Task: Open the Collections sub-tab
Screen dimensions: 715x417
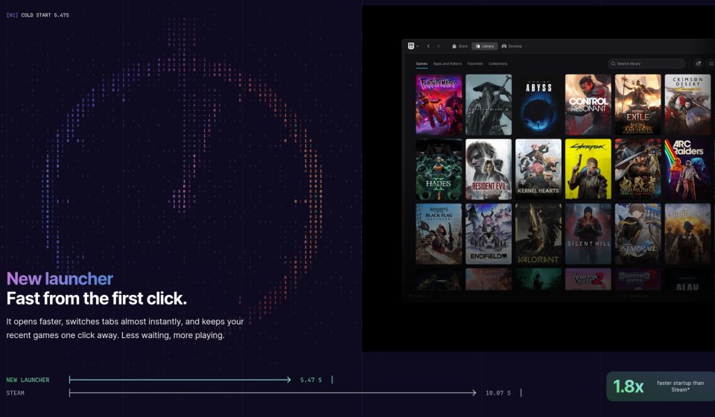Action: pyautogui.click(x=498, y=64)
